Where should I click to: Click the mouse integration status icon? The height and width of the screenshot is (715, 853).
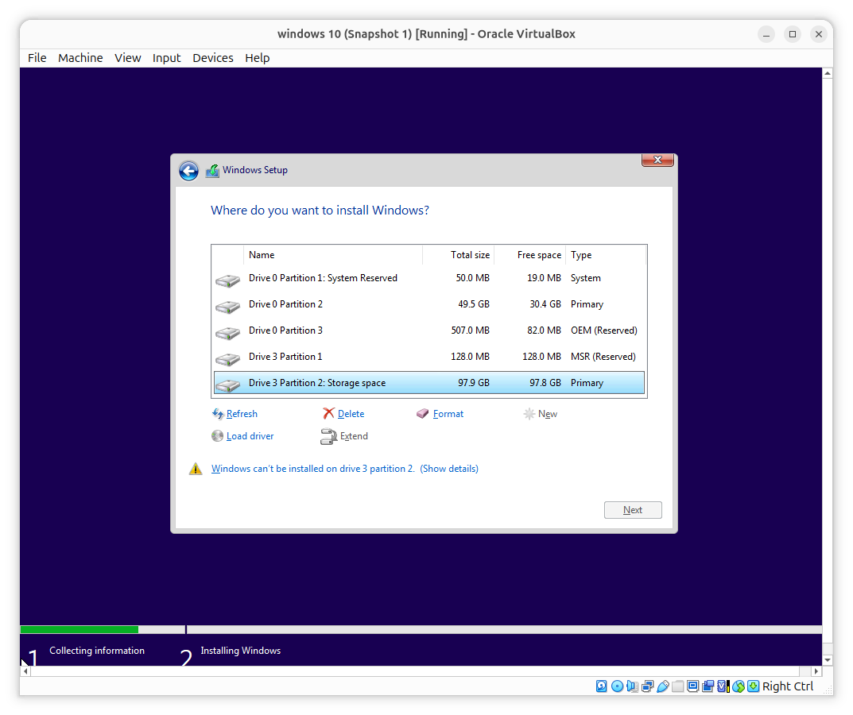pyautogui.click(x=739, y=686)
